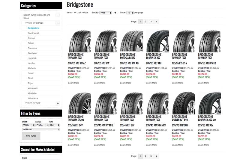Open the Width filter dropdown
240x160 pixels.
coord(28,125)
